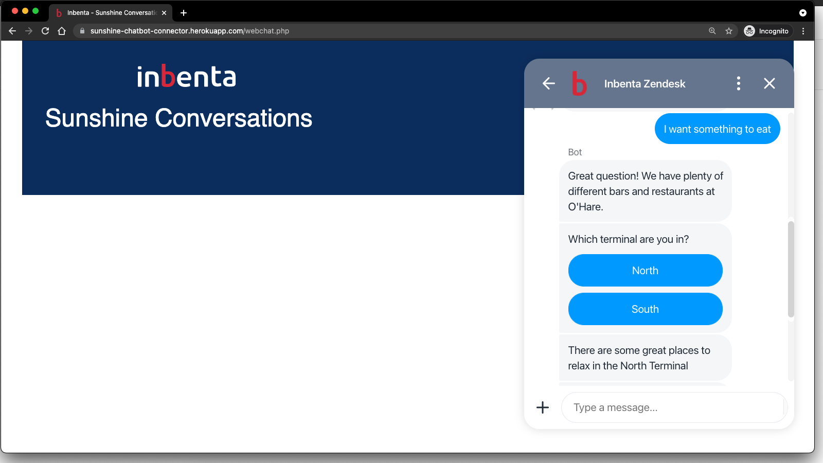Click the plus attachment icon in chat
Viewport: 823px width, 463px height.
tap(543, 407)
